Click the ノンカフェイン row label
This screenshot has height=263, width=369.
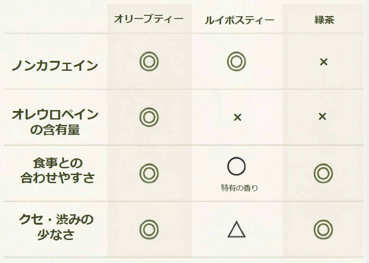click(x=55, y=65)
